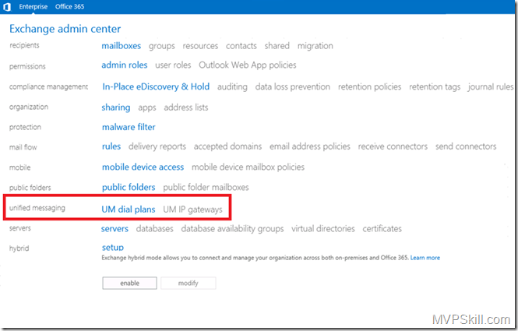
Task: Open the hybrid setup link
Action: (x=113, y=248)
